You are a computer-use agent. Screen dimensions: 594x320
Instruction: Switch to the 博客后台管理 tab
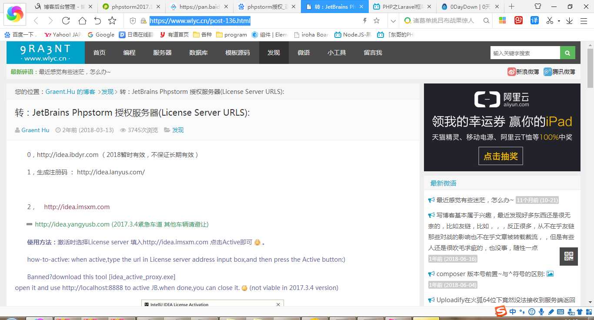(64, 7)
